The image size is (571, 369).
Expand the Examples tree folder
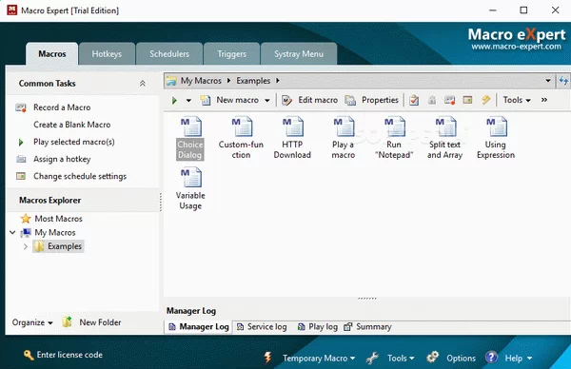pos(25,246)
